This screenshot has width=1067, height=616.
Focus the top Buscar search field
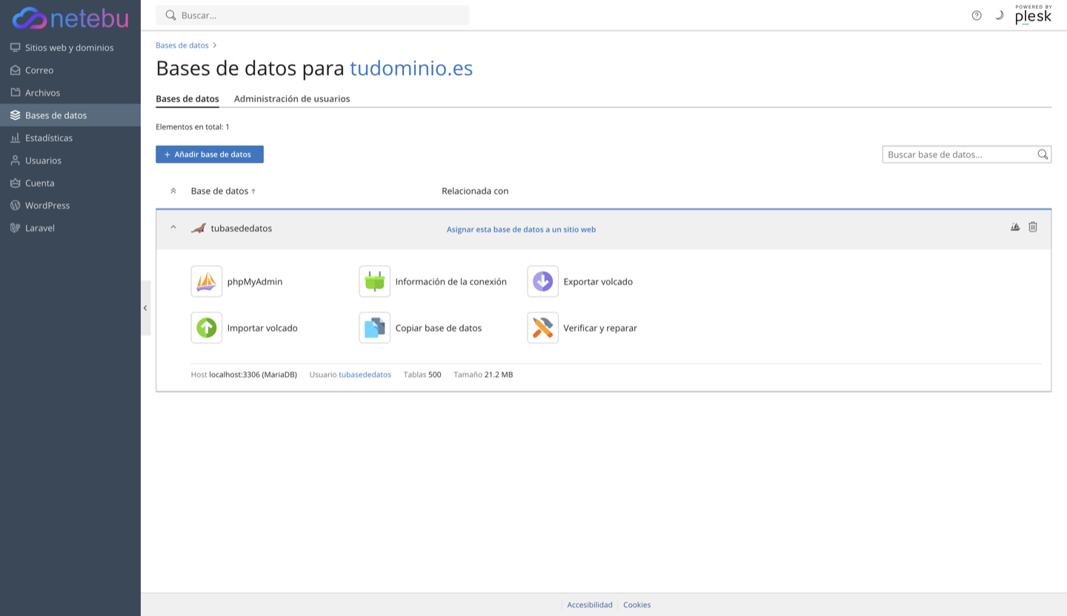pyautogui.click(x=313, y=15)
